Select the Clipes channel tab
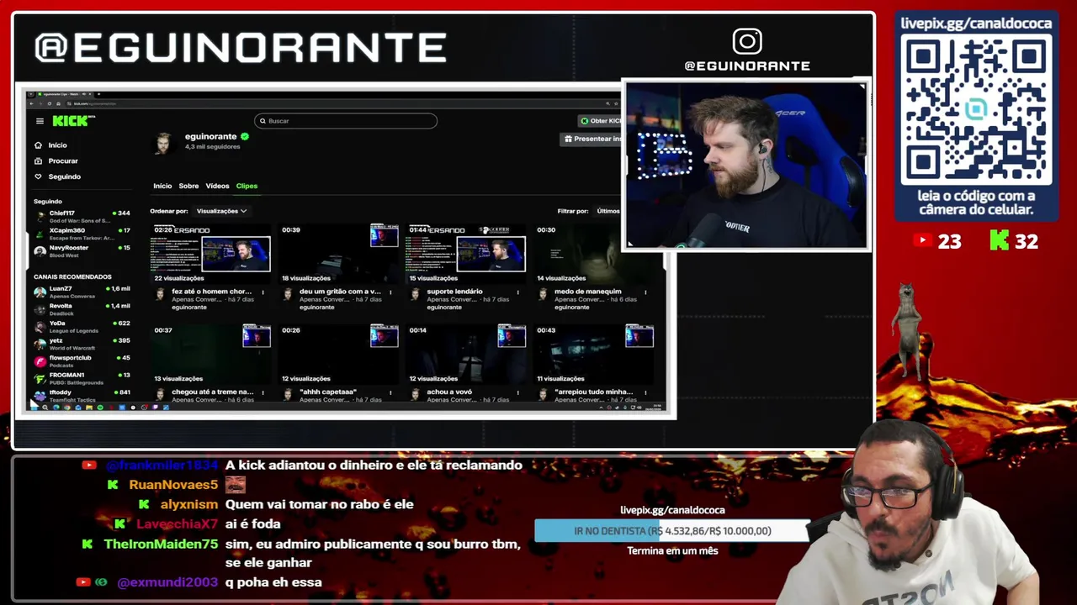Screen dimensions: 1077x605 pos(247,186)
